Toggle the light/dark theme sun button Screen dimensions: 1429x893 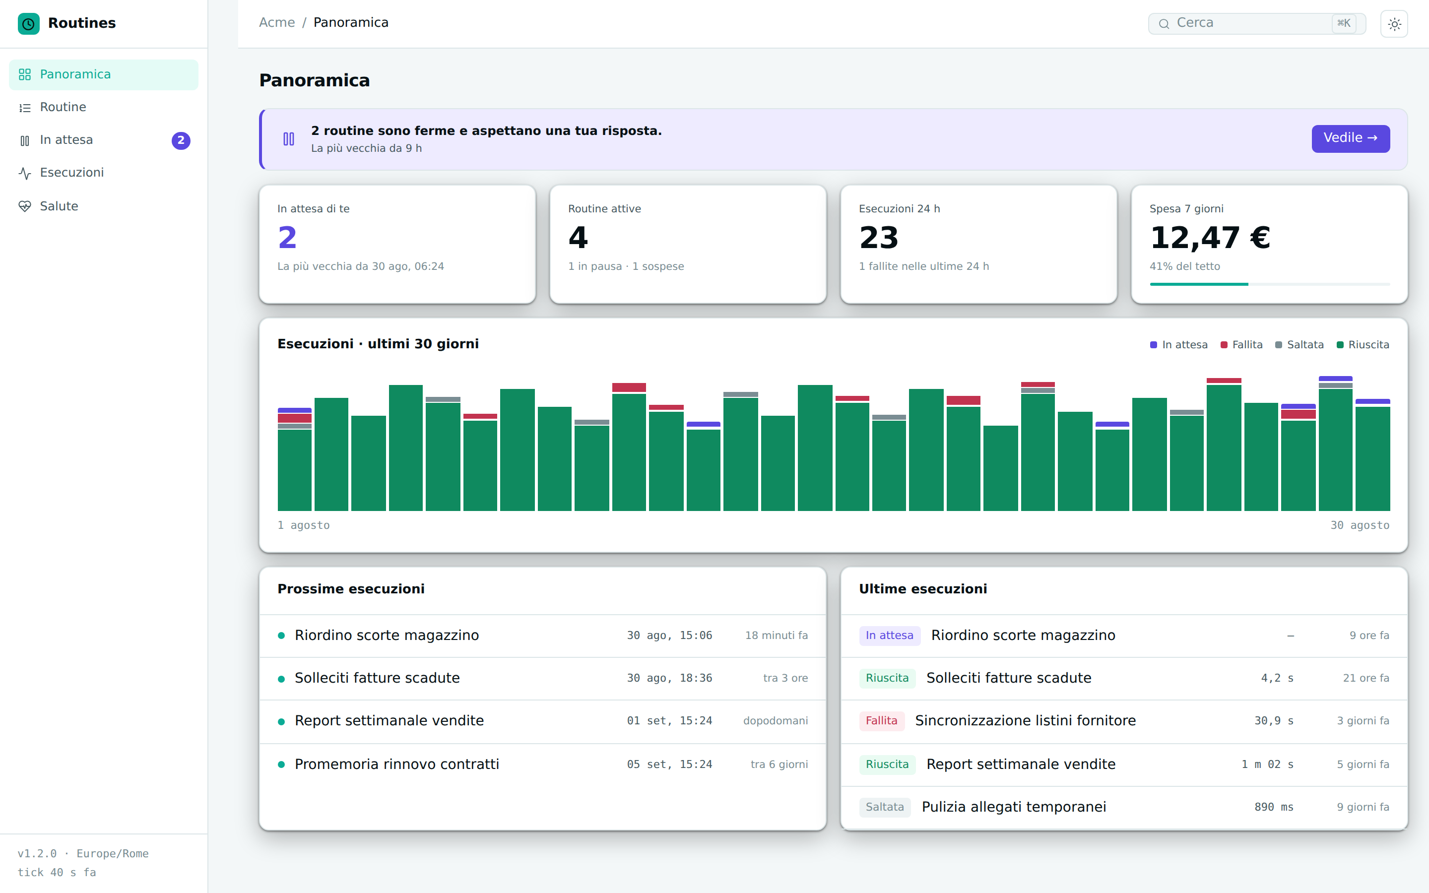tap(1394, 24)
